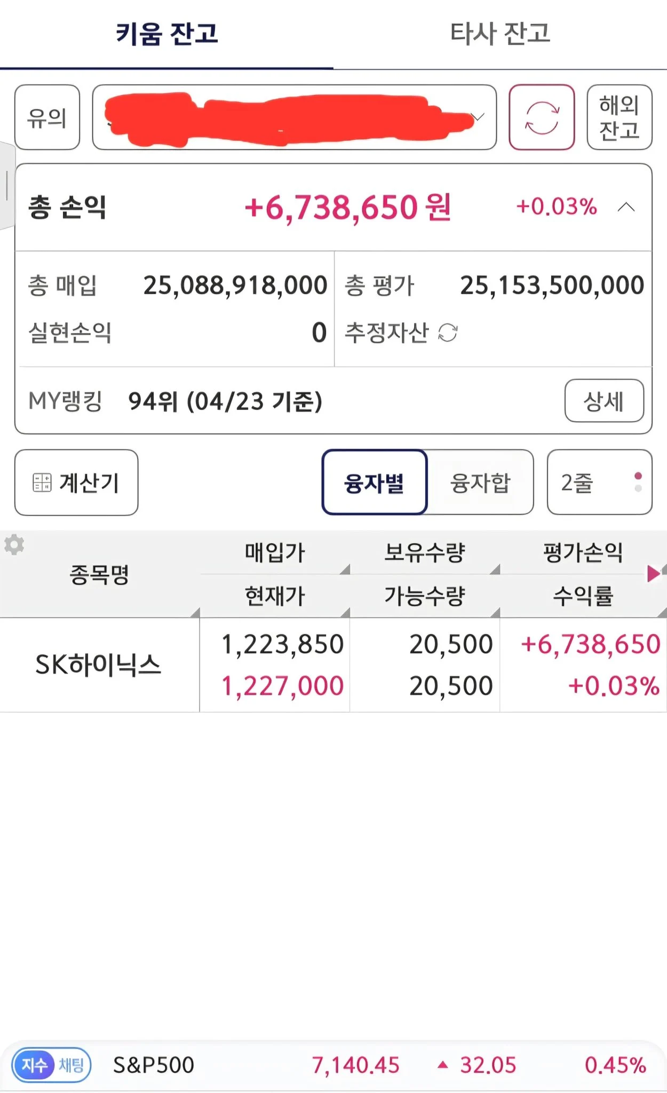Screen dimensions: 667x1093
Task: Tap the 채팅 chat badge
Action: pyautogui.click(x=72, y=1065)
